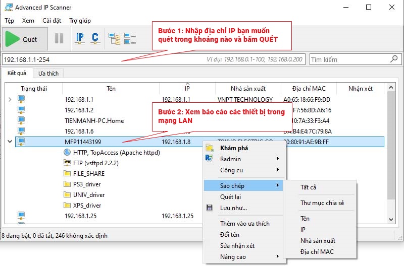The image size is (404, 267).
Task: Start scanning with the Quét button
Action: [25, 39]
